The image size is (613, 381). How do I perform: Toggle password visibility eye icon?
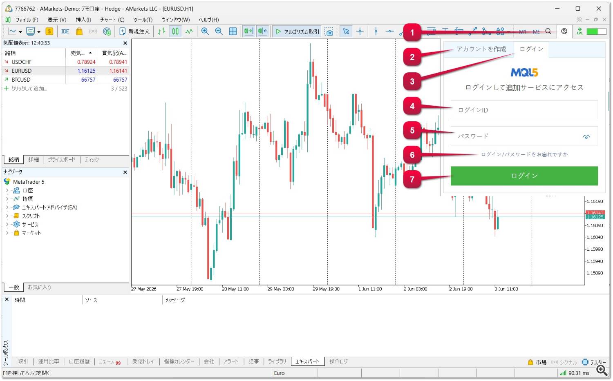[586, 137]
